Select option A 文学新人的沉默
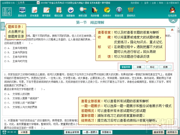 (5, 94)
